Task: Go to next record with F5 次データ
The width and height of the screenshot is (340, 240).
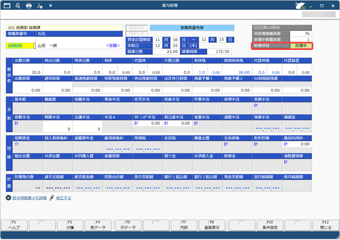Action: (x=127, y=225)
